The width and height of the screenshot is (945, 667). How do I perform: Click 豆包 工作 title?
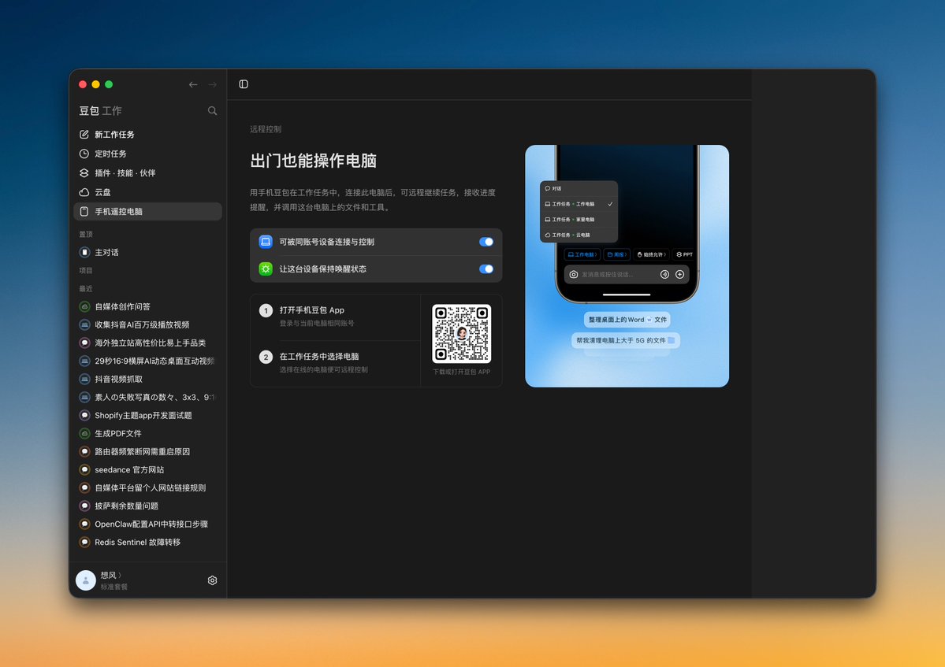[x=100, y=111]
